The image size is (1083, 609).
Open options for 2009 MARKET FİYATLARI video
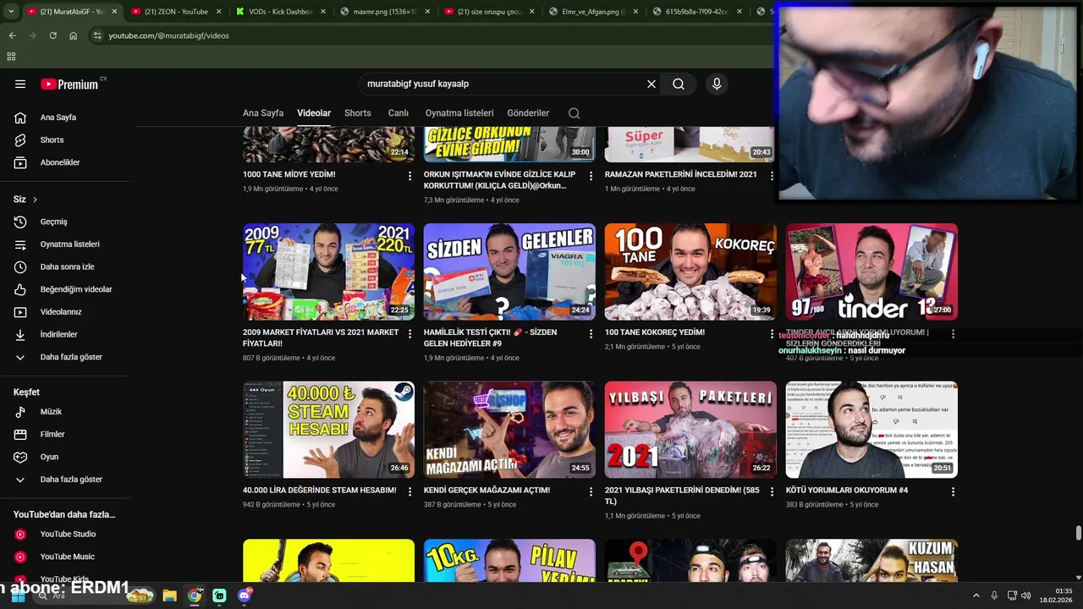coord(410,334)
